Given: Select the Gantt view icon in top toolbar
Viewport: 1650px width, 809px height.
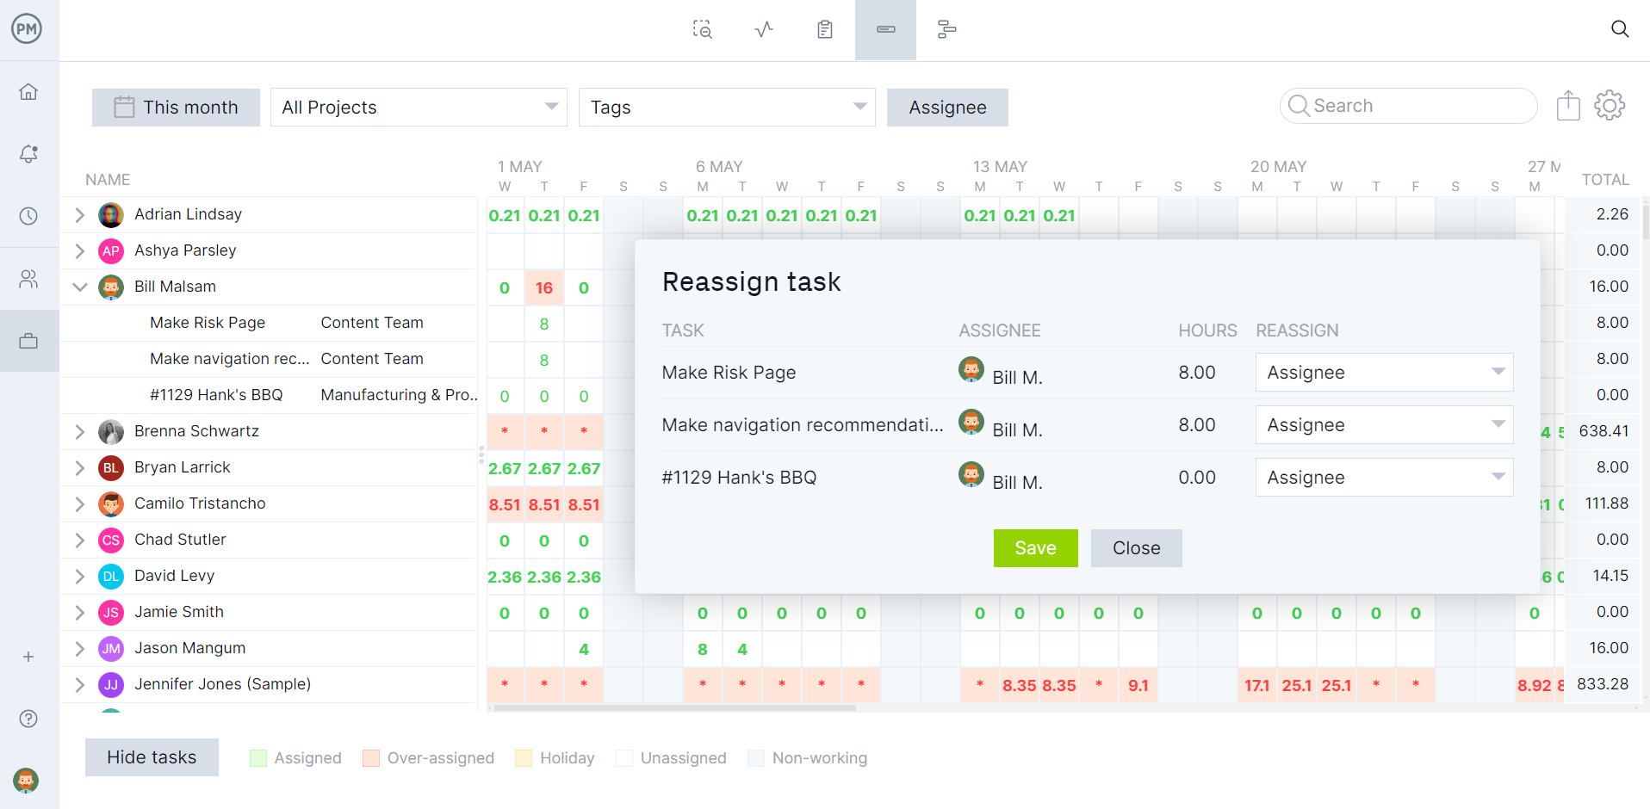Looking at the screenshot, I should tap(946, 30).
